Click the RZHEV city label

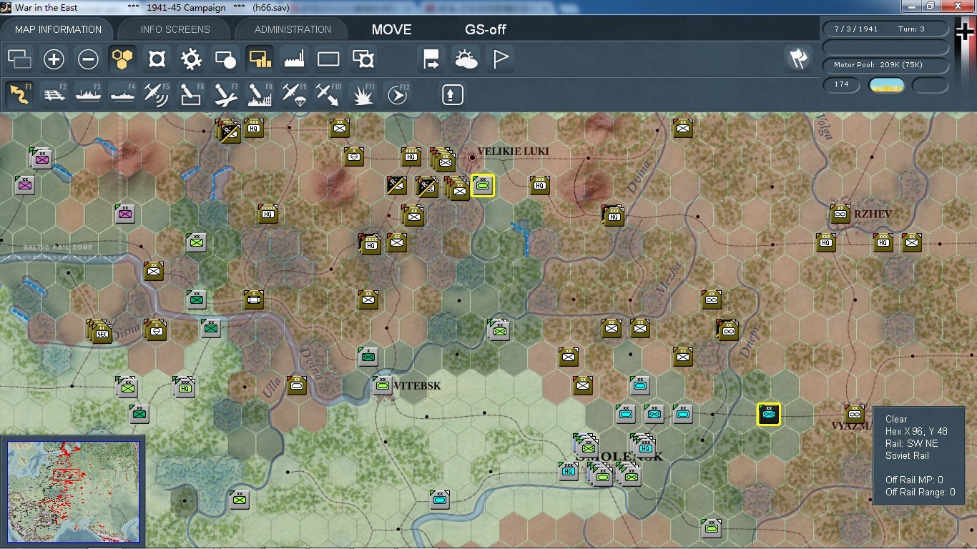(x=873, y=214)
